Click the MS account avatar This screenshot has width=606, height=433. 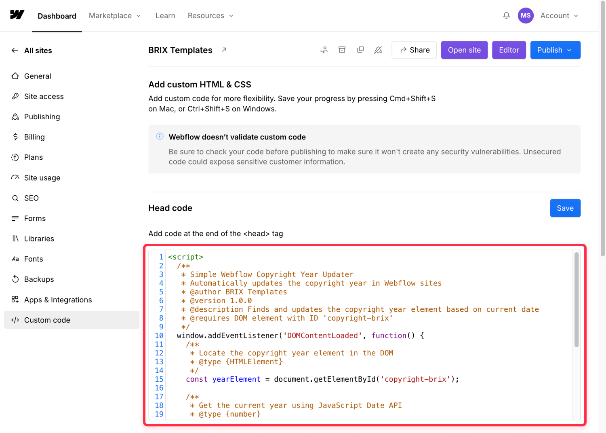click(x=526, y=15)
